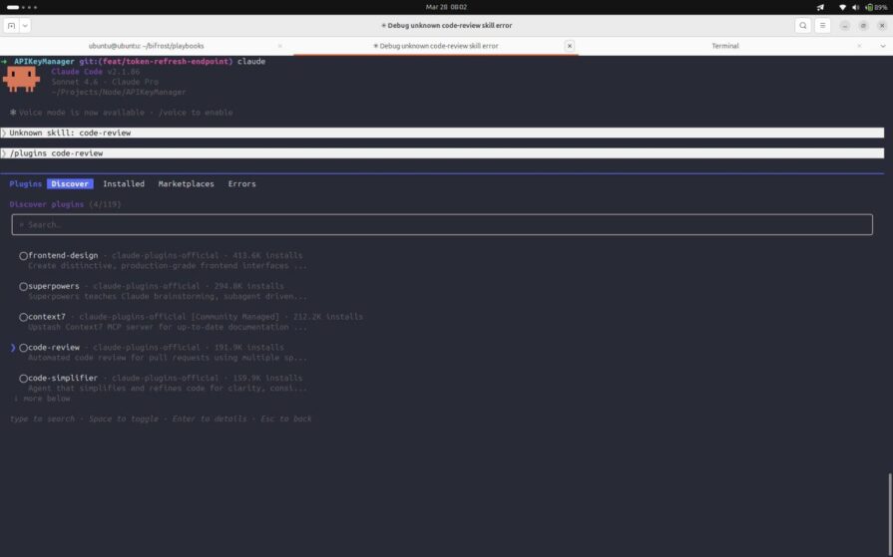
Task: Expand the 'more below' plugins indicator
Action: (x=42, y=399)
